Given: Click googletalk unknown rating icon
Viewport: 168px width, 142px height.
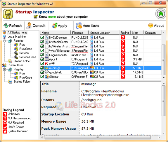Looking at the screenshot, I should pos(123,72).
